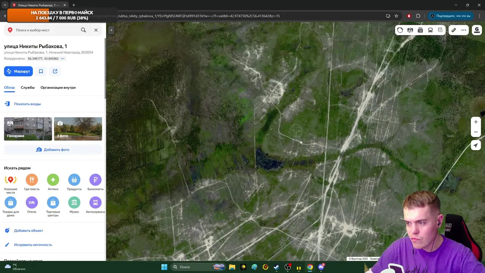
Task: Click the my location arrow button
Action: [476, 145]
